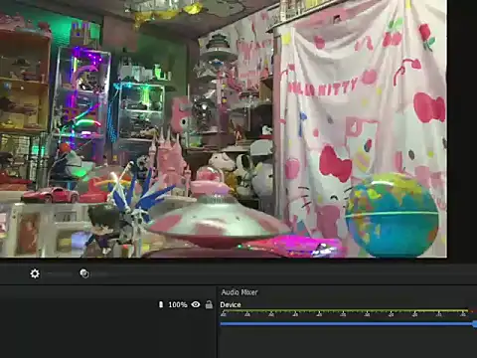Click the dimmed label next to filters icon
This screenshot has width=477, height=358.
(x=100, y=273)
